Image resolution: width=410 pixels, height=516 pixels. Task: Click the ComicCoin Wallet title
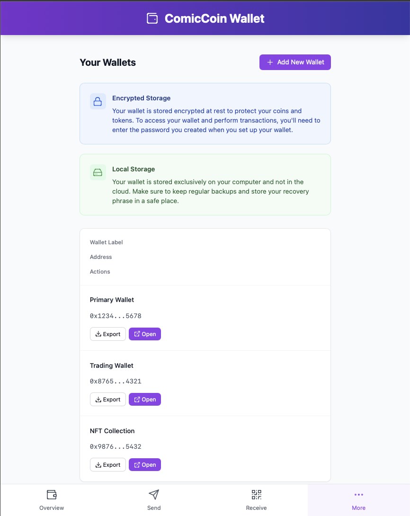[x=214, y=18]
